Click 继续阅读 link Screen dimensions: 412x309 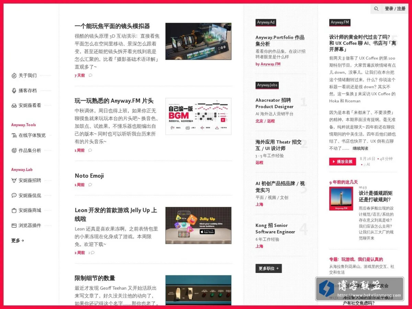tap(360, 148)
